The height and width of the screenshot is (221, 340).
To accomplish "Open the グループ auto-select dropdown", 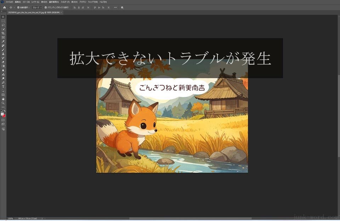I will coord(36,7).
